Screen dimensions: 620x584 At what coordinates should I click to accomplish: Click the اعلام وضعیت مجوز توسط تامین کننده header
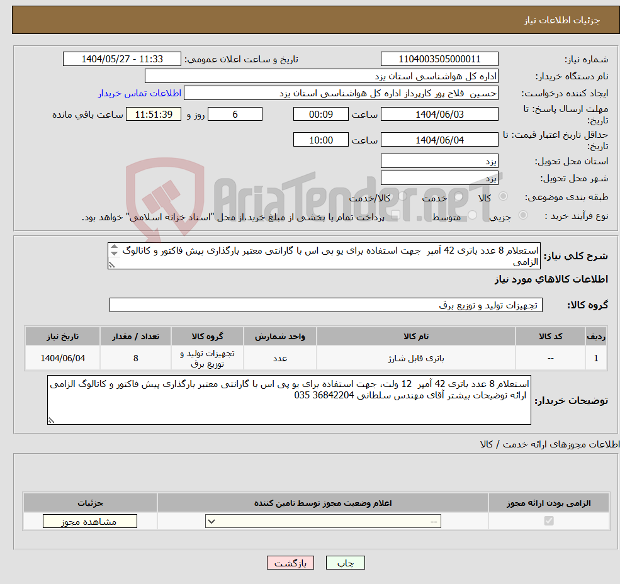click(323, 503)
